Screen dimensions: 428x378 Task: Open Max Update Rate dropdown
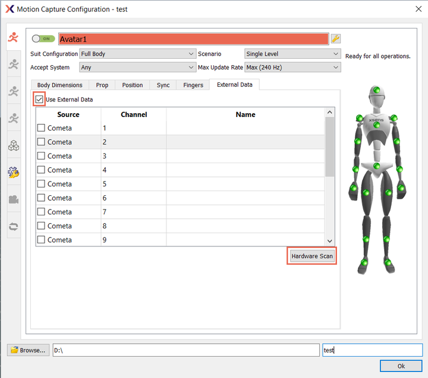click(x=292, y=67)
